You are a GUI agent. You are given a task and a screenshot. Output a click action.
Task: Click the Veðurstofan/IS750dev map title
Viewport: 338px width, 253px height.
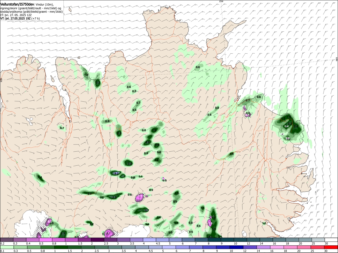point(17,4)
